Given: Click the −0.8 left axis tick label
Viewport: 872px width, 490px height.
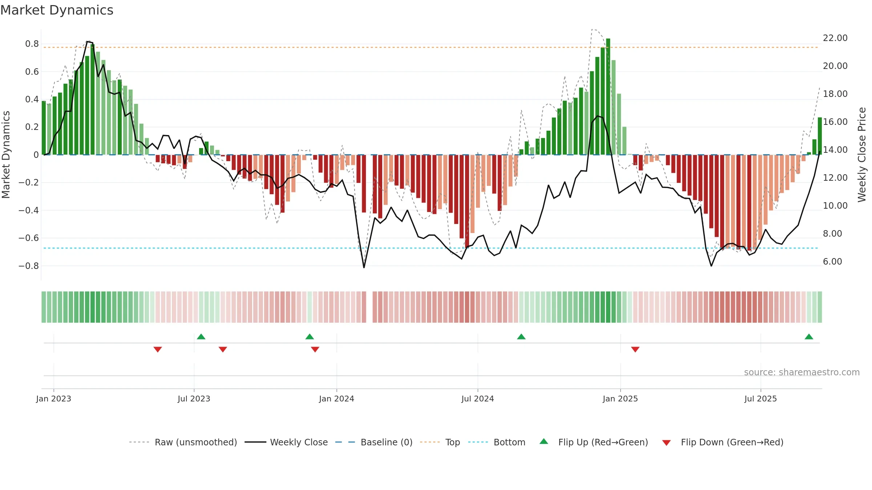Looking at the screenshot, I should click(x=28, y=266).
